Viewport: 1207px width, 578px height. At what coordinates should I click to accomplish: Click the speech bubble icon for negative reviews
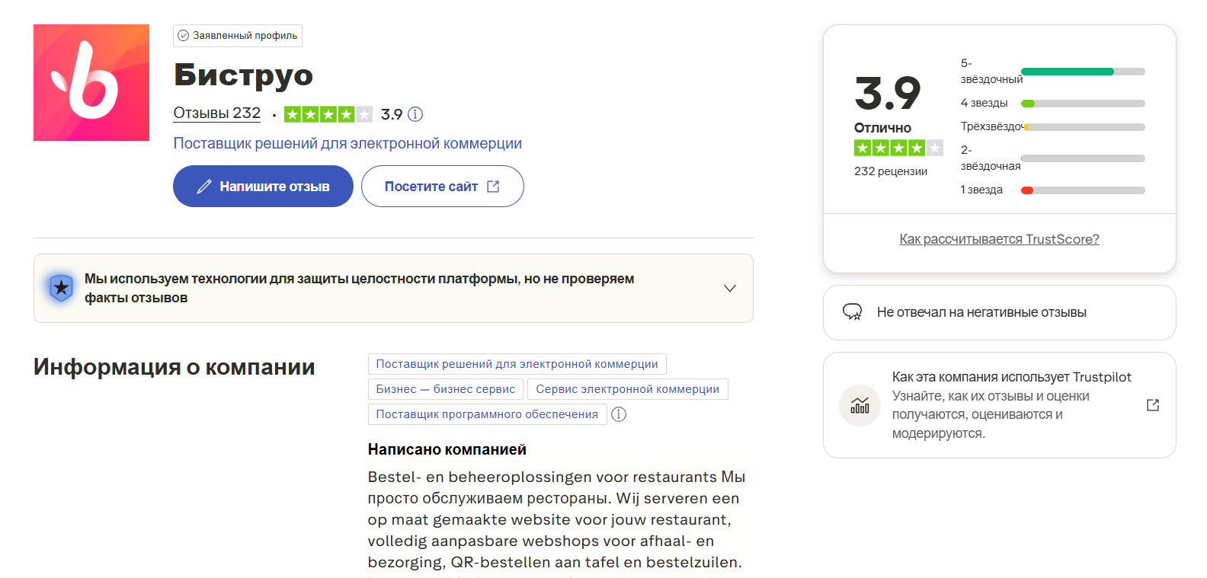[x=852, y=312]
